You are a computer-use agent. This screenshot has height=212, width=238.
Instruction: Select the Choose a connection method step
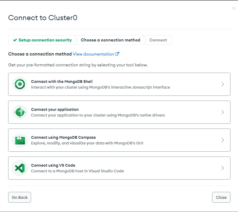(111, 40)
